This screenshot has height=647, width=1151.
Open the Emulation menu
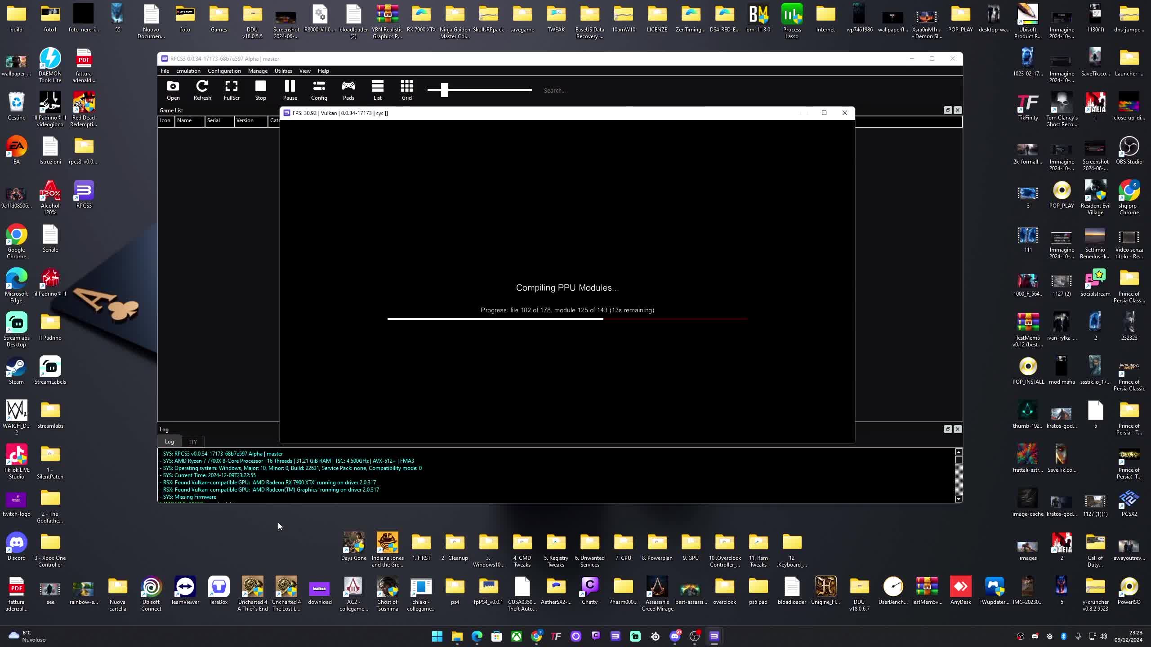tap(188, 71)
